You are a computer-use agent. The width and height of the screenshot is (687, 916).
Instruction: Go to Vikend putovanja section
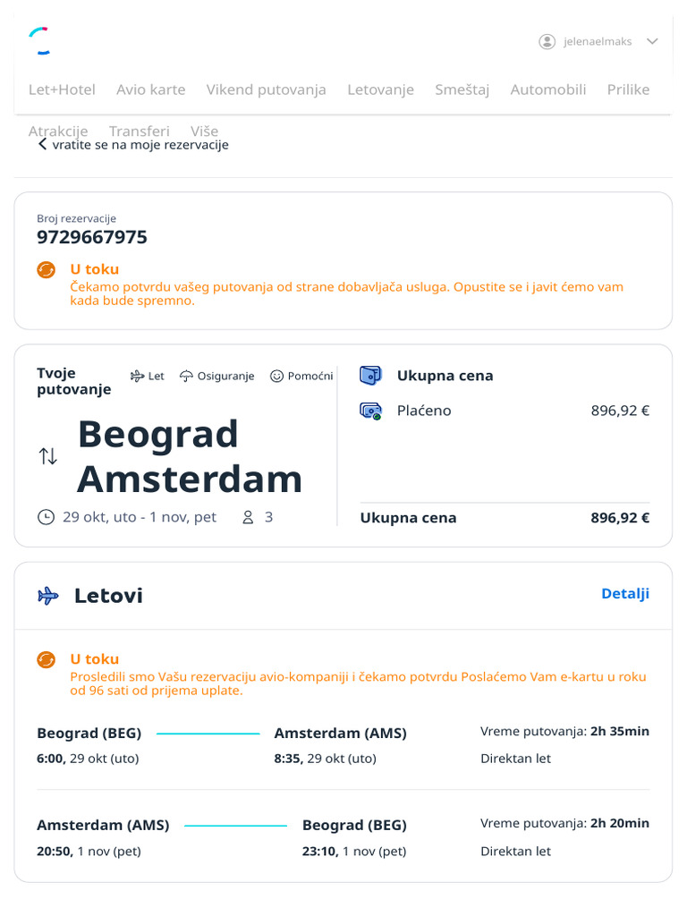pos(266,89)
